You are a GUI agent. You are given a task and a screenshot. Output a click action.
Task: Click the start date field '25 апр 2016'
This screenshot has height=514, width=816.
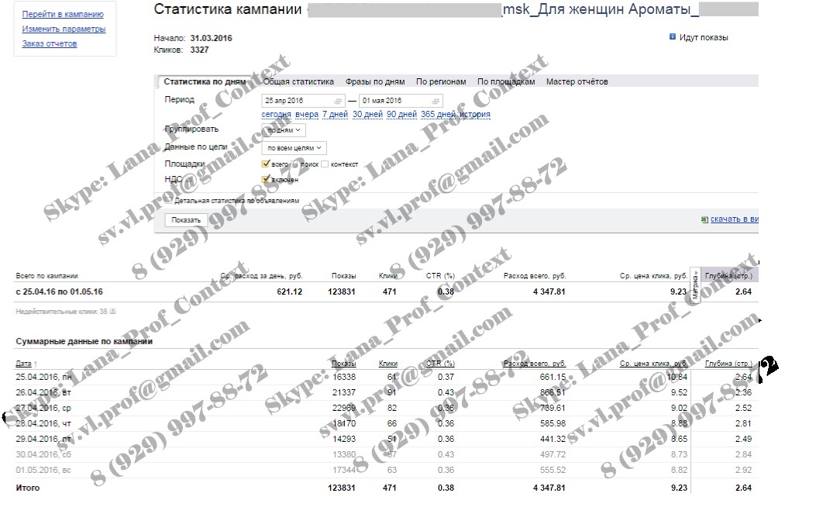(x=303, y=101)
